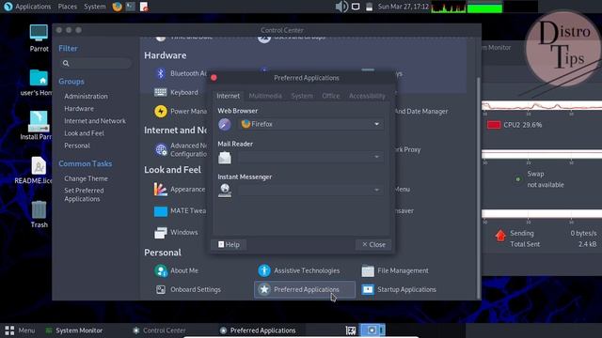
Task: Switch to the Internet tab
Action: (228, 96)
